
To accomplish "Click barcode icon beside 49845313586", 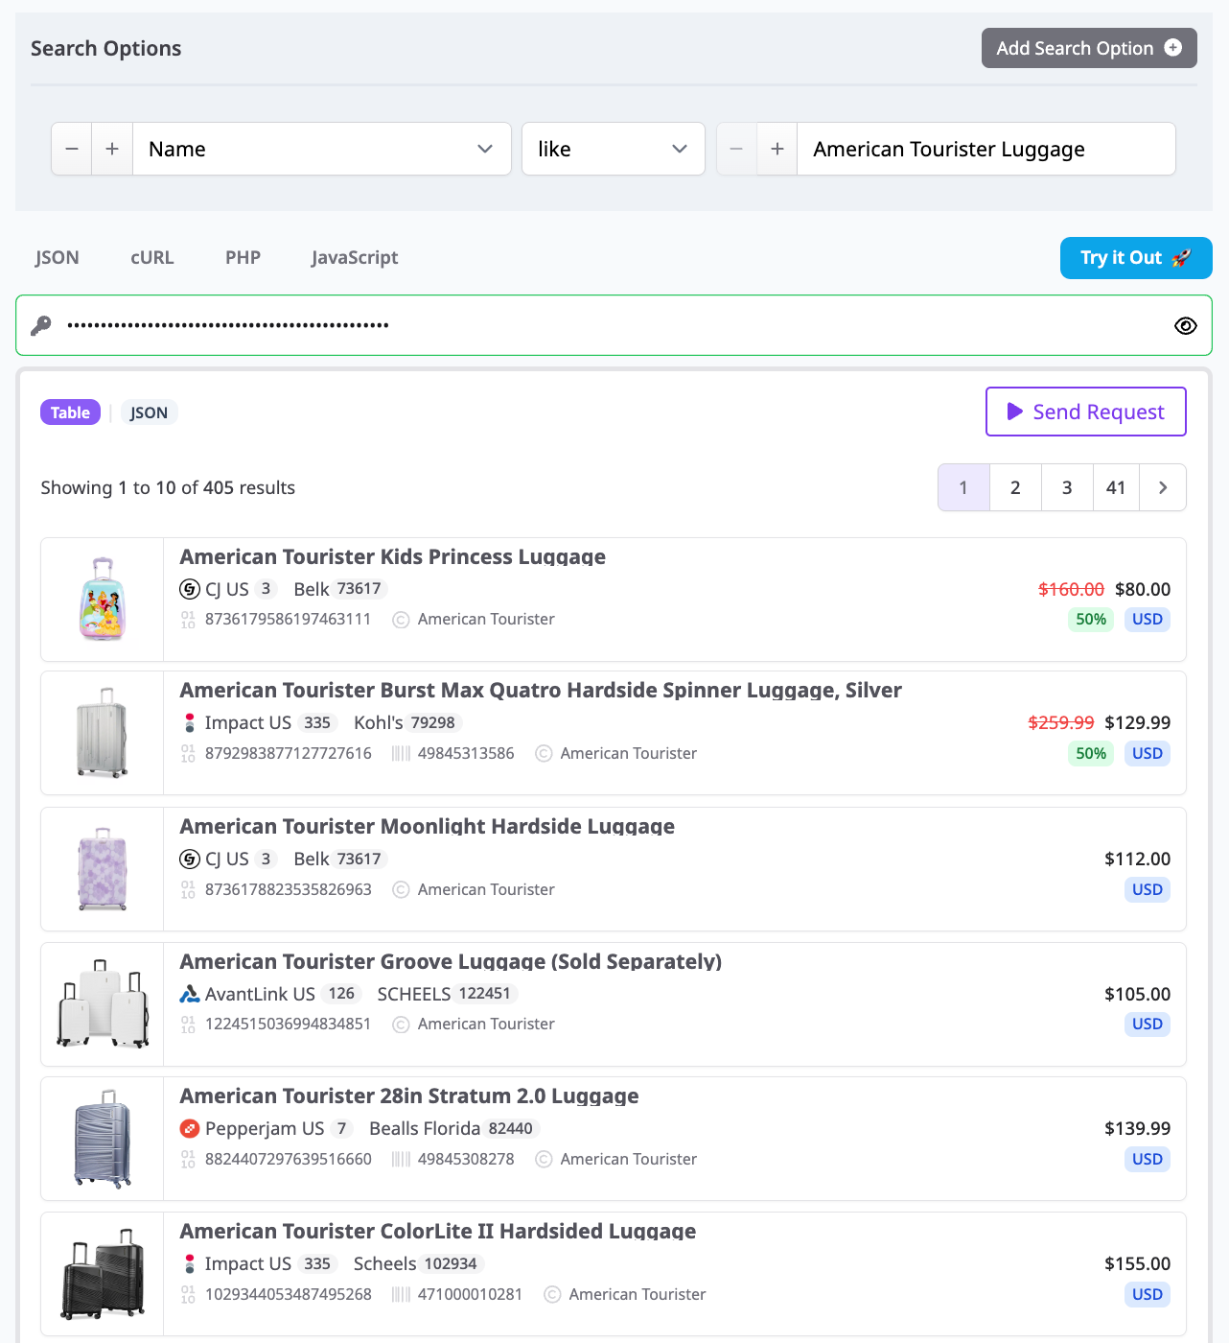I will coord(401,754).
